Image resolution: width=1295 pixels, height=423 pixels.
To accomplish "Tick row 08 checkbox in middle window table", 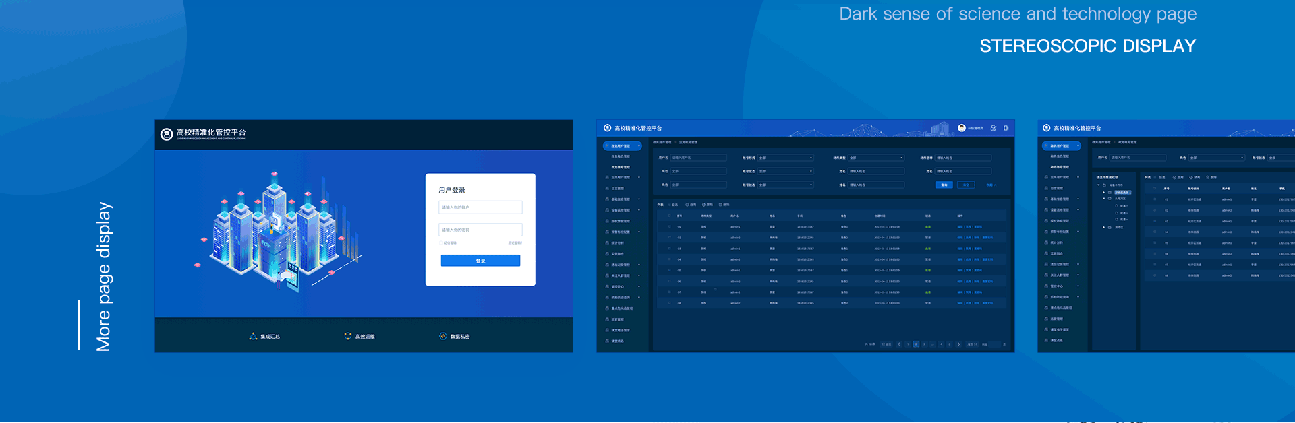I will pos(669,303).
